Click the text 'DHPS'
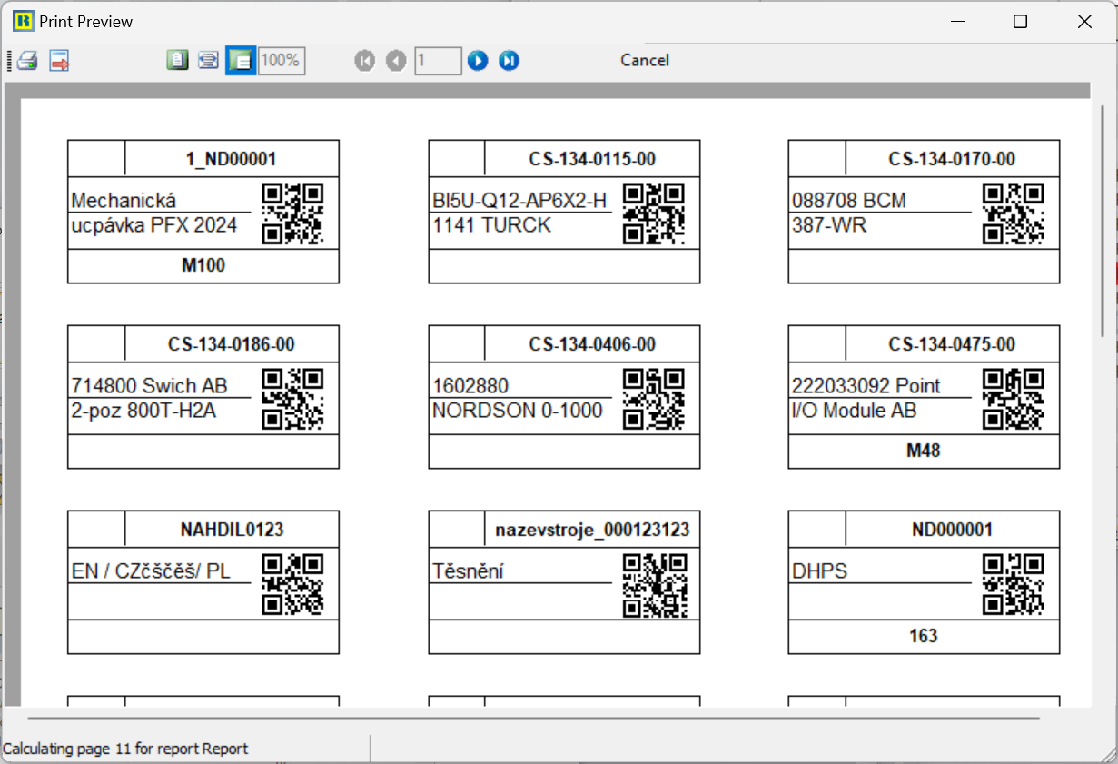Screen dimensions: 1118x764 tap(819, 571)
